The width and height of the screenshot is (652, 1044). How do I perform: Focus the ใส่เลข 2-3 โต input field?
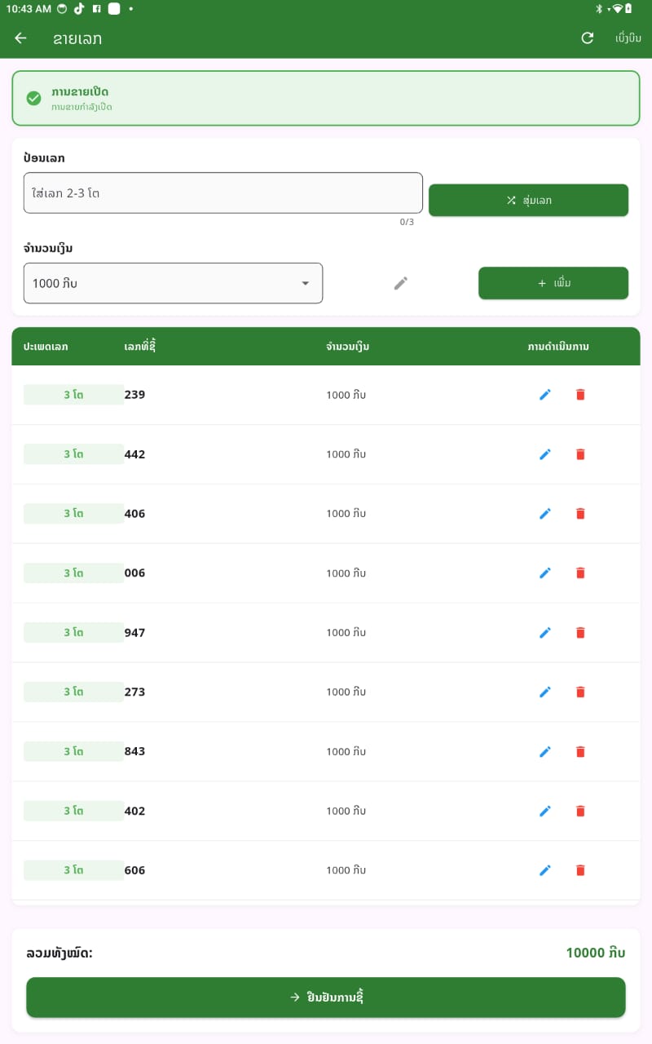(x=222, y=193)
